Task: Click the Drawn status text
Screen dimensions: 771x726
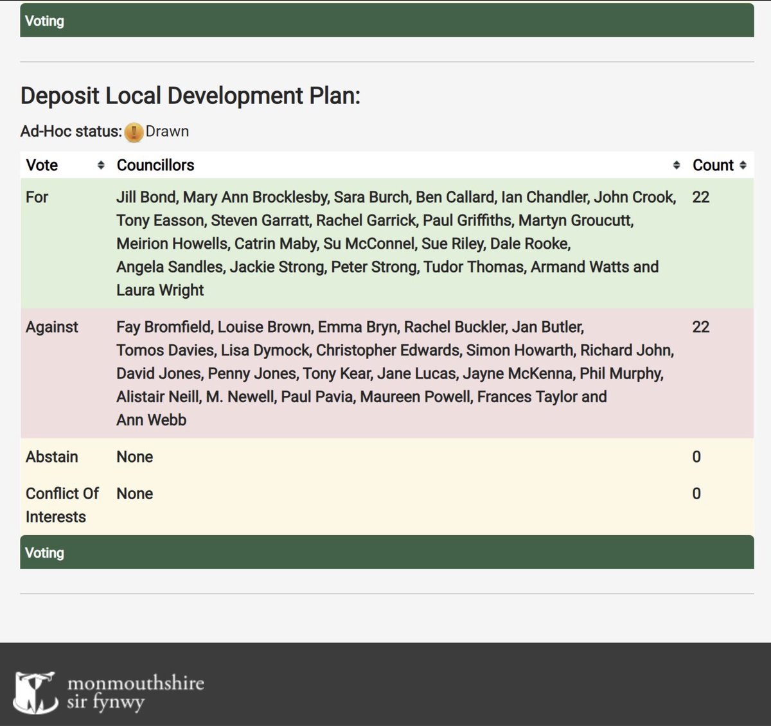Action: pyautogui.click(x=167, y=132)
